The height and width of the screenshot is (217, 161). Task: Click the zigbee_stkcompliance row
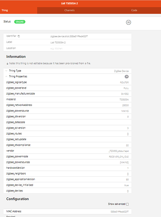coord(67,145)
